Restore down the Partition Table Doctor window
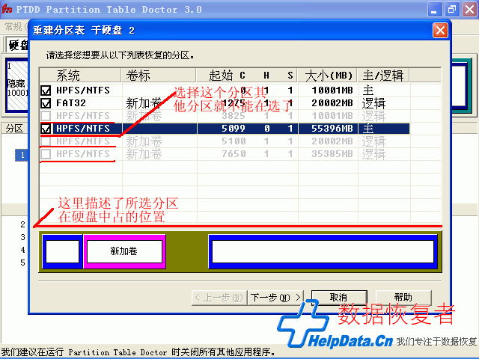Viewport: 479px width, 359px height. pyautogui.click(x=452, y=10)
